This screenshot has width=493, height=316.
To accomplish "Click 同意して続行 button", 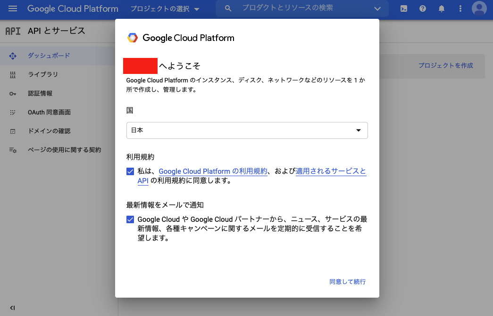I will [x=347, y=282].
